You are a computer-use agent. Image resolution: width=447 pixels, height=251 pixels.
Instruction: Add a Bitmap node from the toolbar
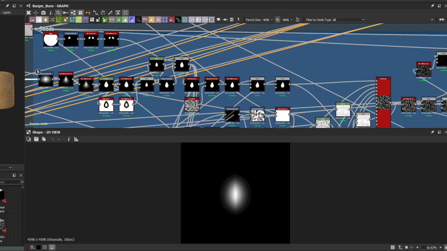pyautogui.click(x=32, y=19)
